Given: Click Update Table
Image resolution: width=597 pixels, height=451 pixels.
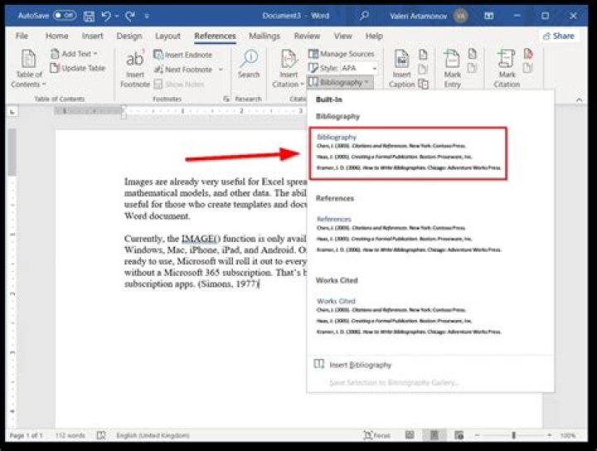Looking at the screenshot, I should coord(78,68).
